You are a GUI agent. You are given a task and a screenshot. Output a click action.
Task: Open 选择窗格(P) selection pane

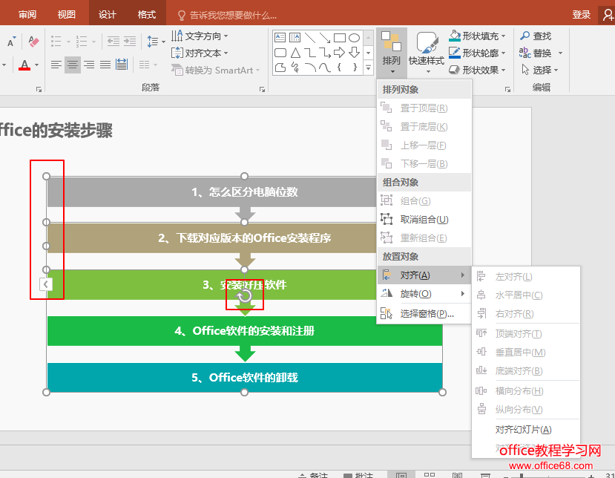pos(424,313)
